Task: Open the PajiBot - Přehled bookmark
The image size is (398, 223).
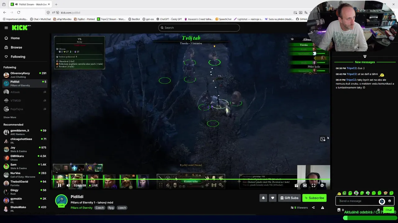Action: point(84,19)
